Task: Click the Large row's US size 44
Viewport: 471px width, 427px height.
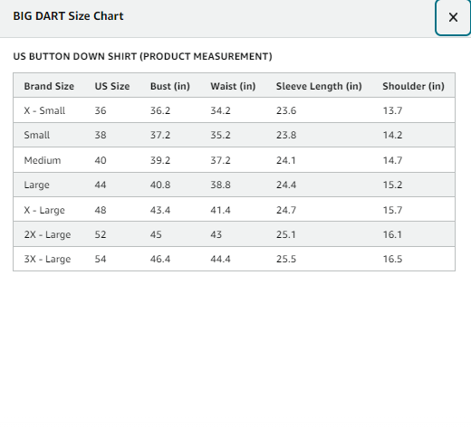Action: (101, 185)
